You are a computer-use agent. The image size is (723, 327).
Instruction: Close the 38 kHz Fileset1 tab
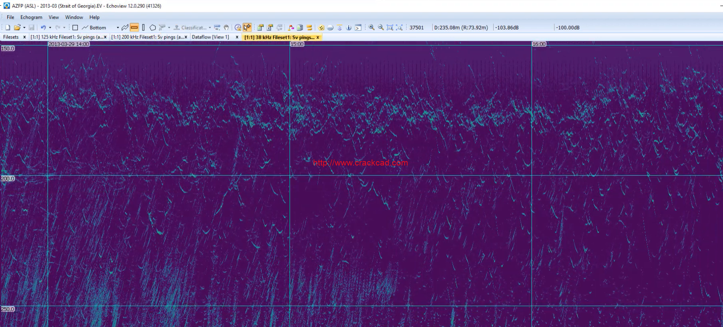(x=318, y=37)
